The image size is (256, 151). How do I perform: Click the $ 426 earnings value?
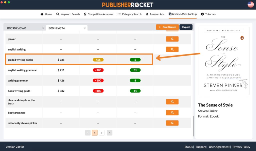coord(61,80)
